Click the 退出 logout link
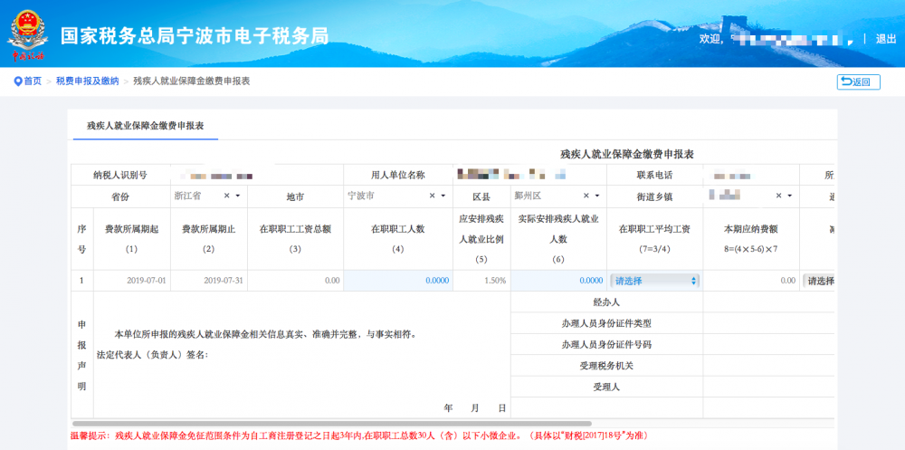Image resolution: width=905 pixels, height=450 pixels. pos(885,39)
